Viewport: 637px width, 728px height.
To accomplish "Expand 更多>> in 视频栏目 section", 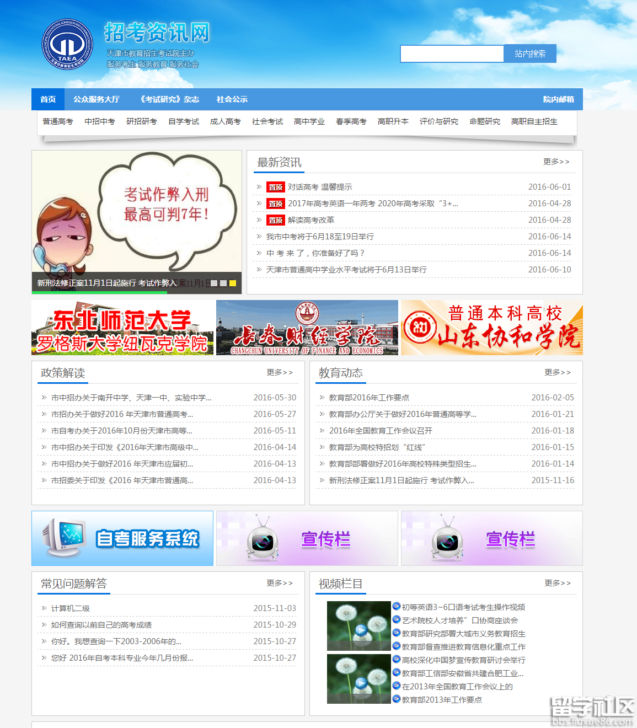I will 558,583.
